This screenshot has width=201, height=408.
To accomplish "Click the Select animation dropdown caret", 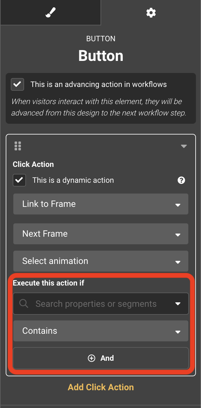I will pos(178,262).
